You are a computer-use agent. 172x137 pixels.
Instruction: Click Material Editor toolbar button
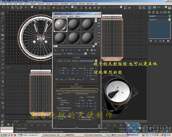[x=149, y=8]
